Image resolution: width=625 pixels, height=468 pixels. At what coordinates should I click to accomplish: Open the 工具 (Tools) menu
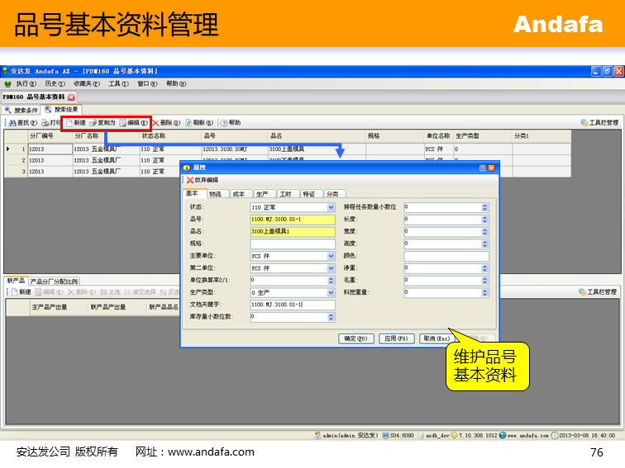click(117, 83)
